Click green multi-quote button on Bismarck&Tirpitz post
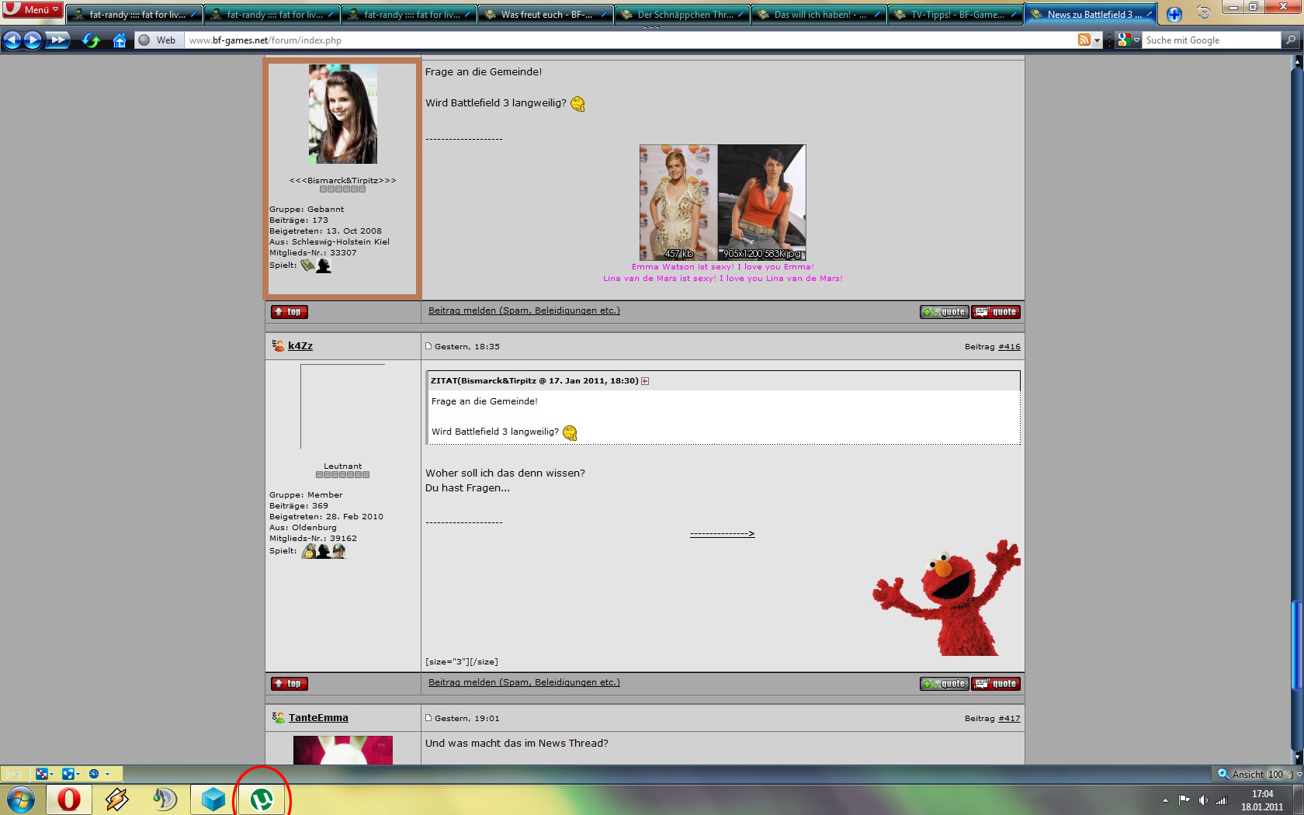 [x=944, y=312]
